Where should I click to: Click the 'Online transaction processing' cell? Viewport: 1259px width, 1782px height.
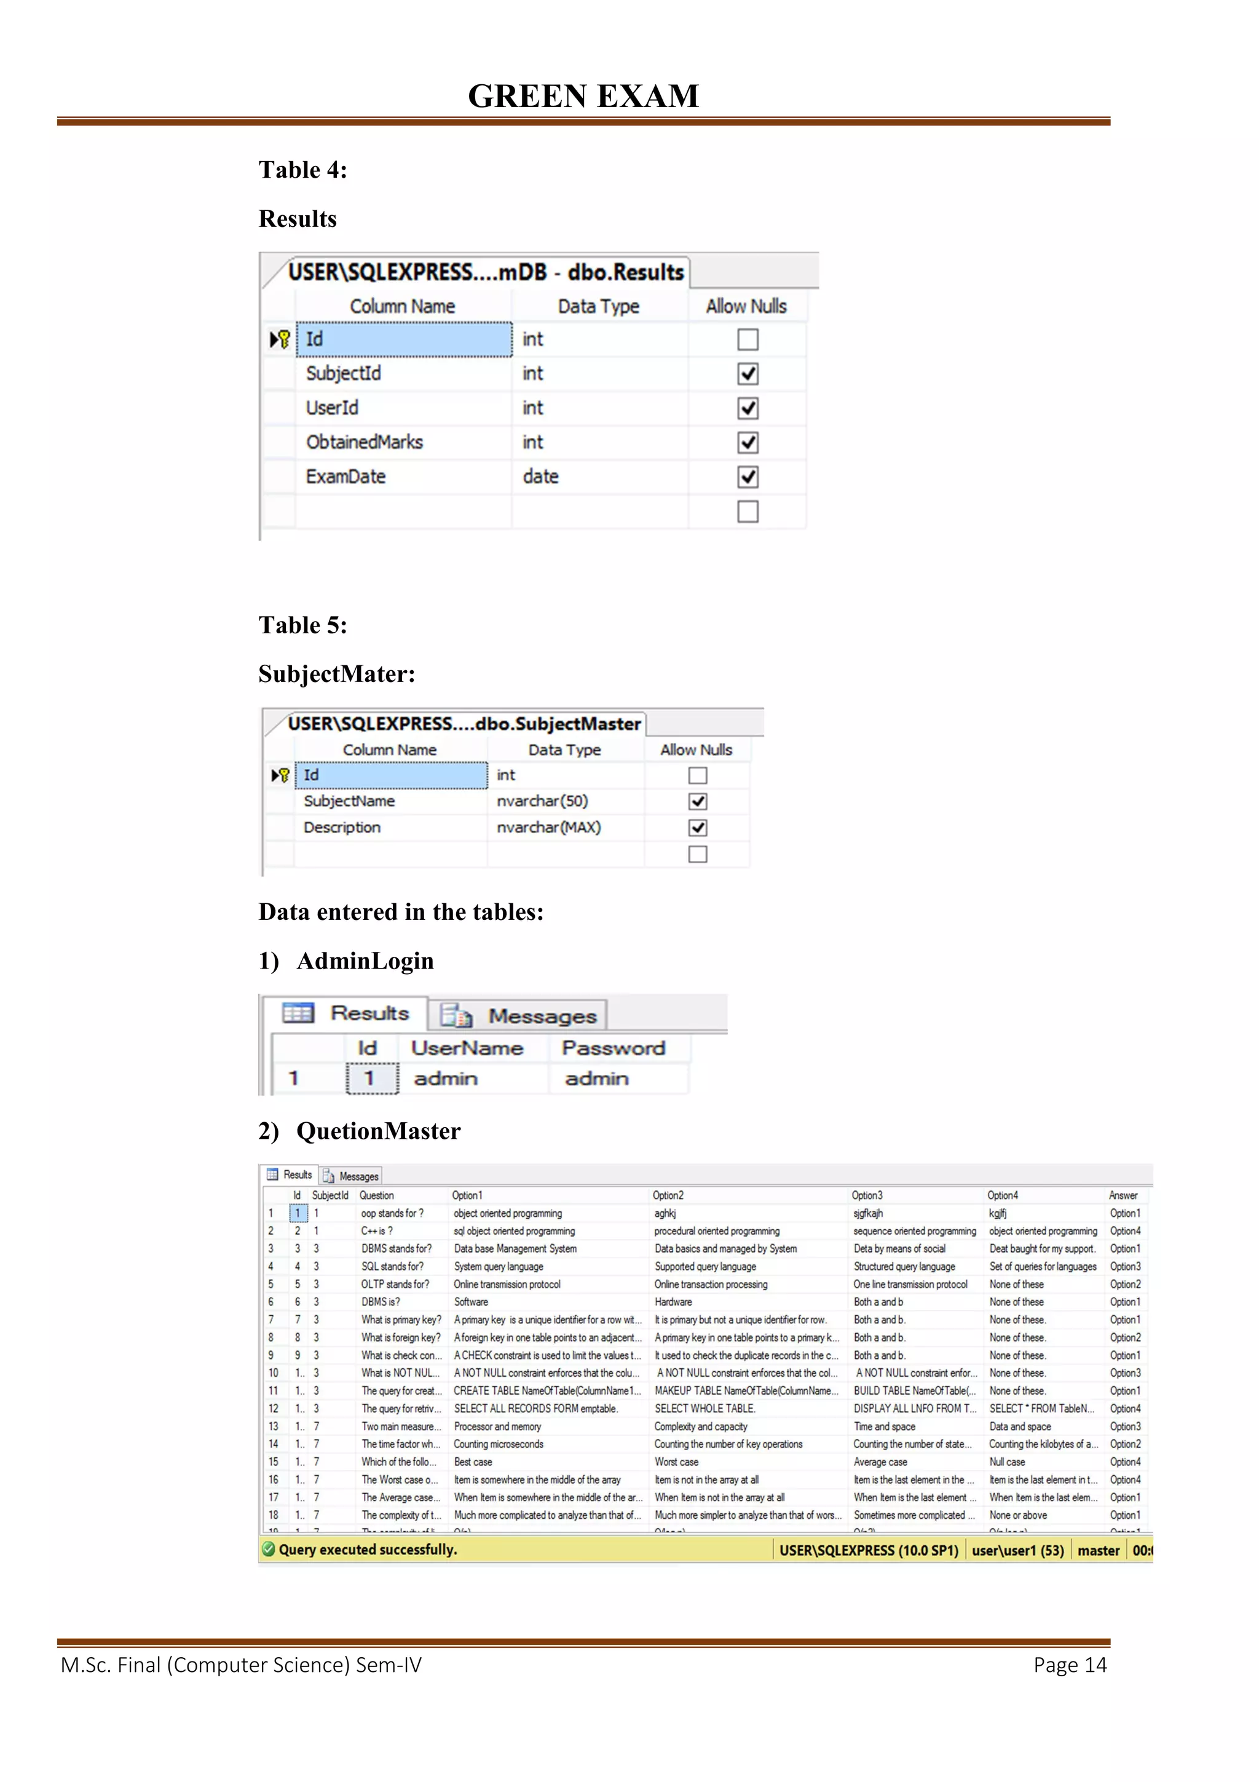click(x=749, y=1285)
